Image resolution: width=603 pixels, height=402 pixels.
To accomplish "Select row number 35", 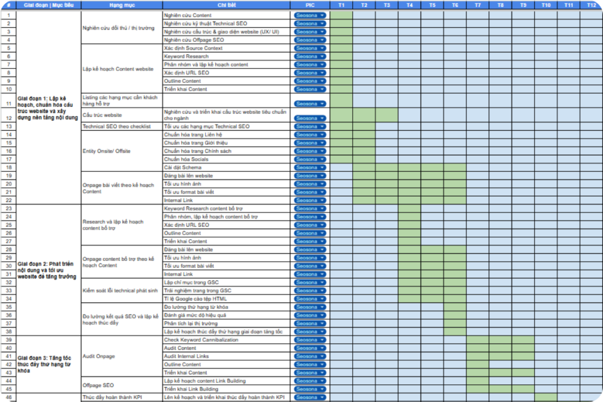I will click(8, 307).
